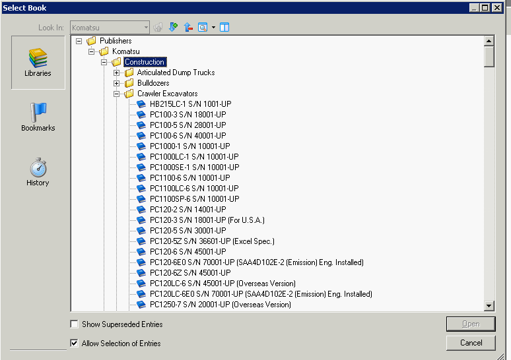The width and height of the screenshot is (511, 360).
Task: Click the PC1000SE-1 book icon
Action: 141,167
